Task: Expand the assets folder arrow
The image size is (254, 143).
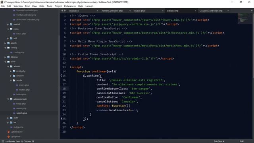Action: coord(5,43)
